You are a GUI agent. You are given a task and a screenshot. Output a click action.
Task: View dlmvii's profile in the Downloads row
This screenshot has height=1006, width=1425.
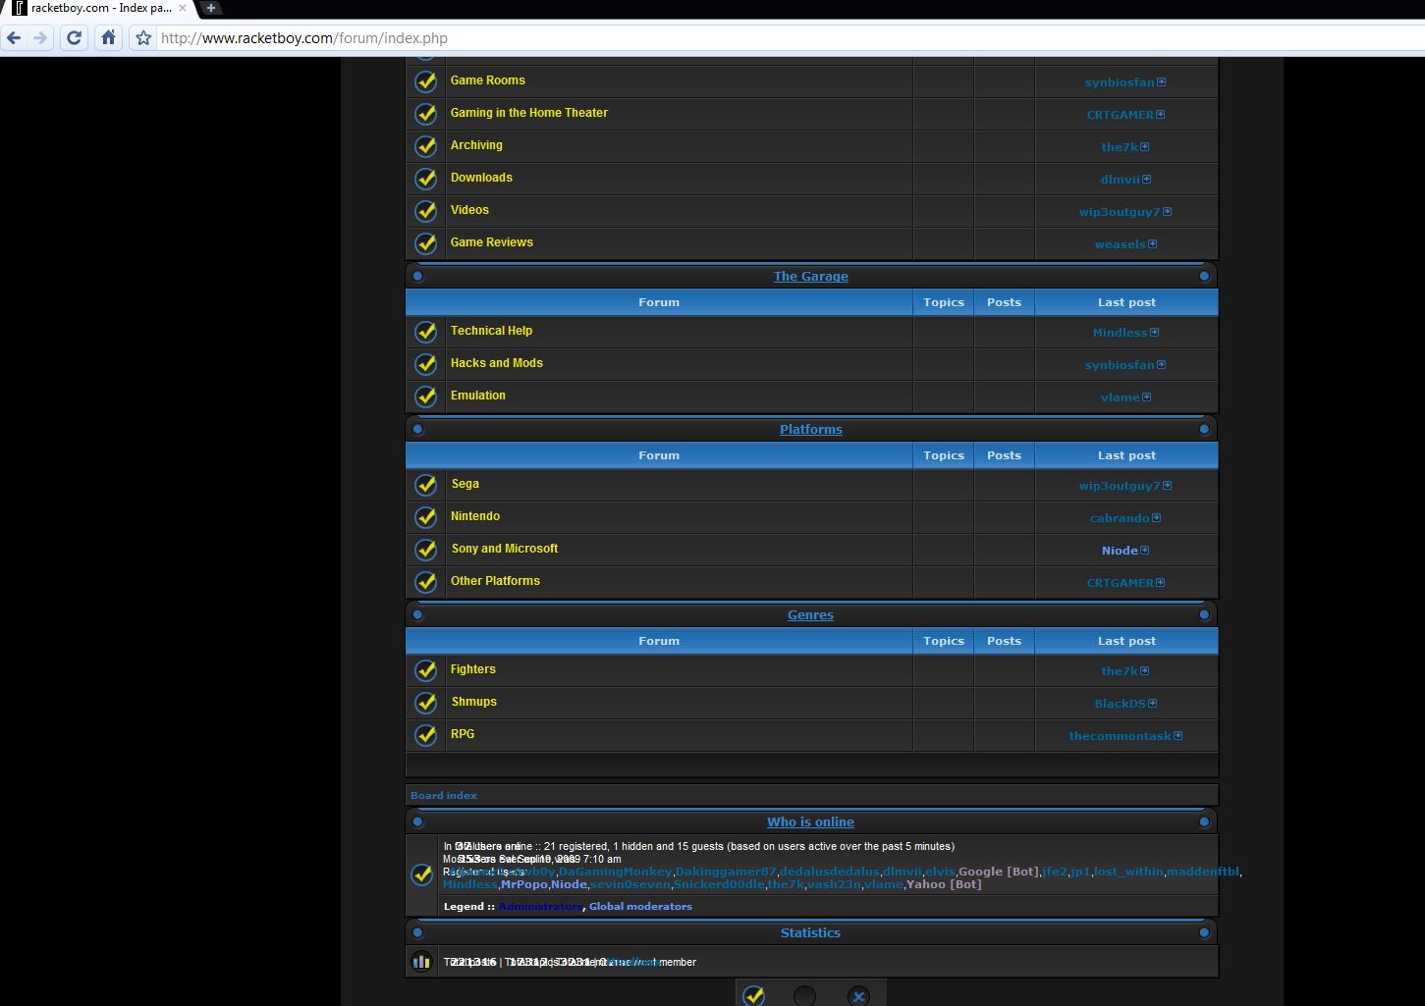pyautogui.click(x=1120, y=180)
